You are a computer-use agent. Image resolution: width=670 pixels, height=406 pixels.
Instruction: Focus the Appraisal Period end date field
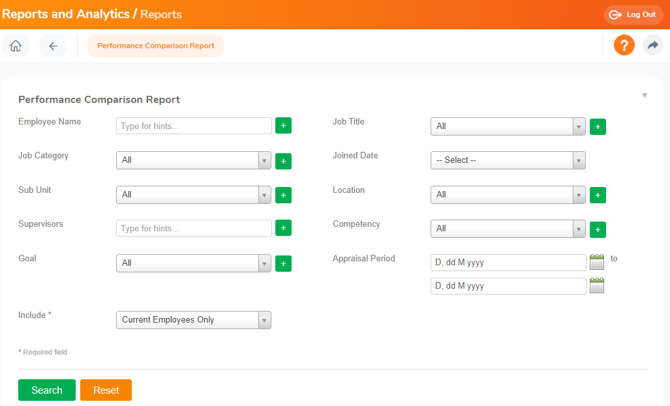tap(508, 286)
